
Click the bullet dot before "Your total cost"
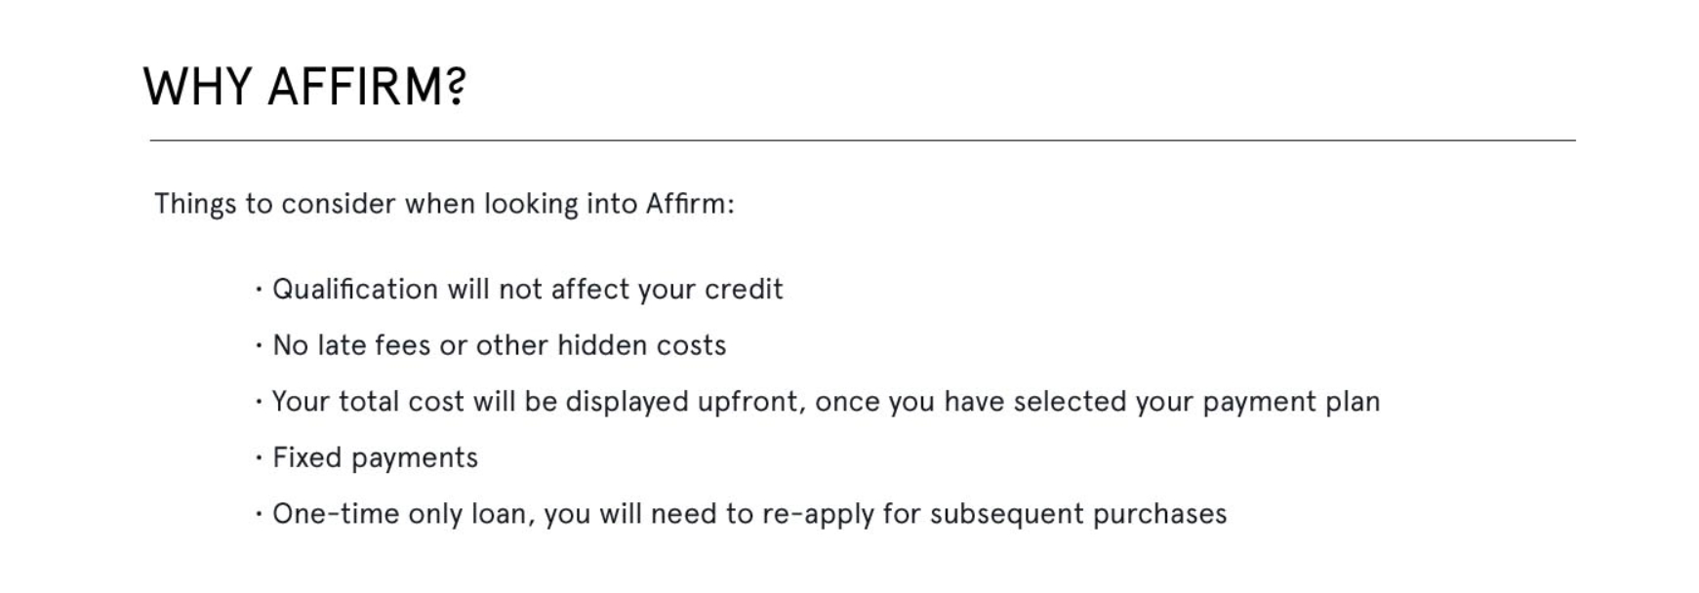tap(259, 402)
